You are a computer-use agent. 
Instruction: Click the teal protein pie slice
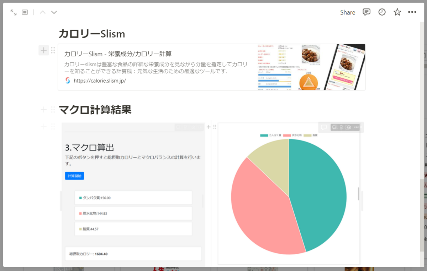[x=318, y=195]
